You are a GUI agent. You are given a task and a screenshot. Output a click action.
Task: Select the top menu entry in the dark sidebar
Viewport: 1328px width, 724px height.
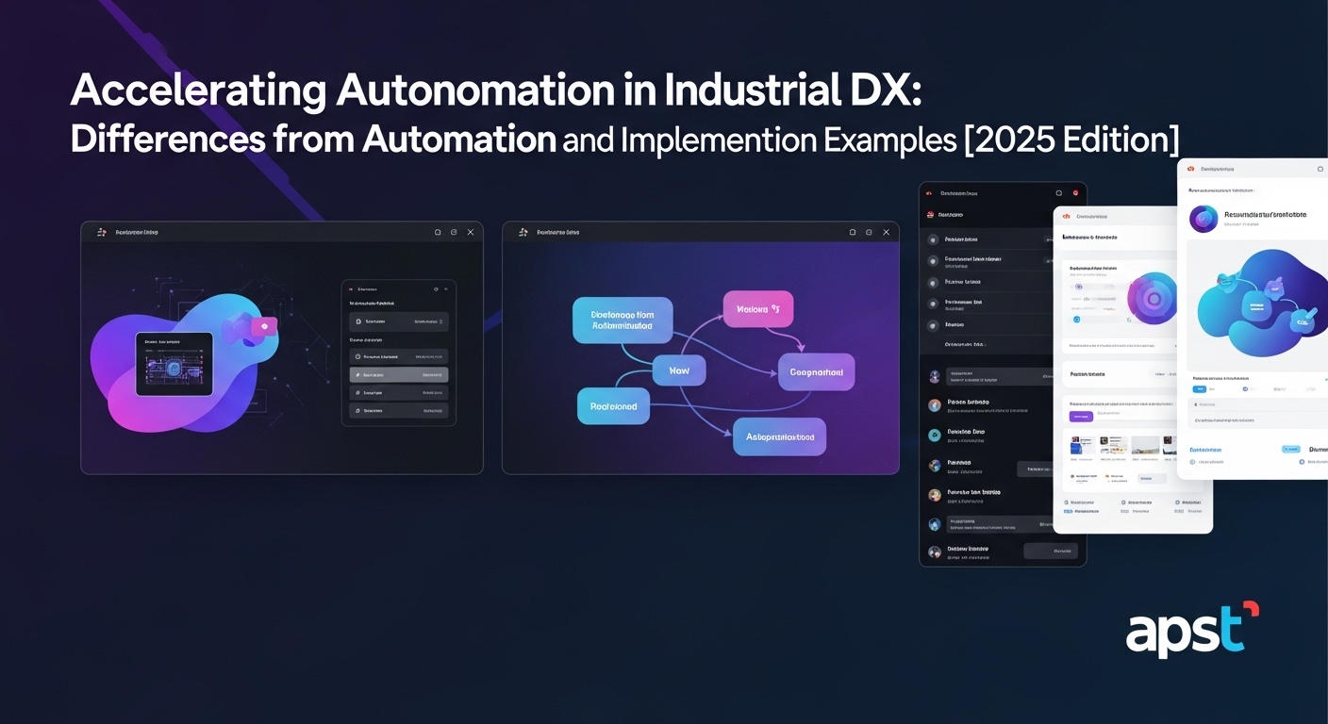[x=950, y=214]
